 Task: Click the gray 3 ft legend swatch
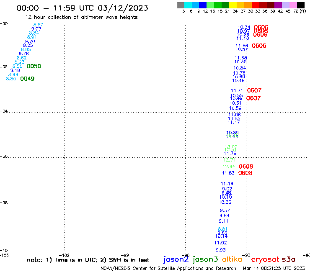click(x=181, y=5)
